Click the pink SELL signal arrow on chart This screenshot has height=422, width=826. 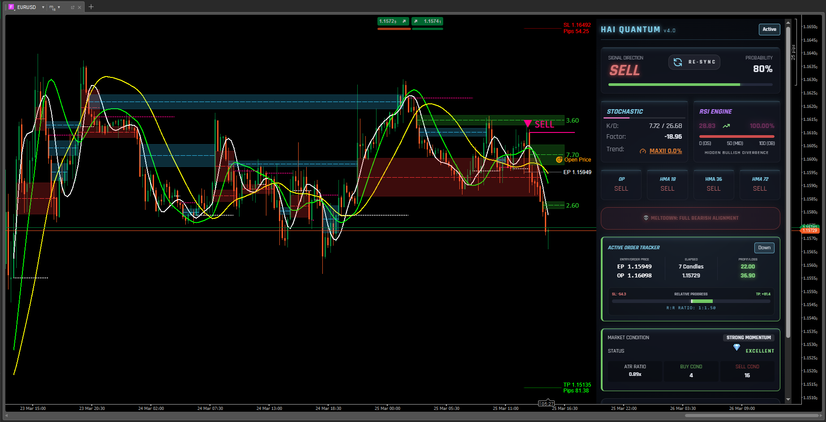pos(528,124)
